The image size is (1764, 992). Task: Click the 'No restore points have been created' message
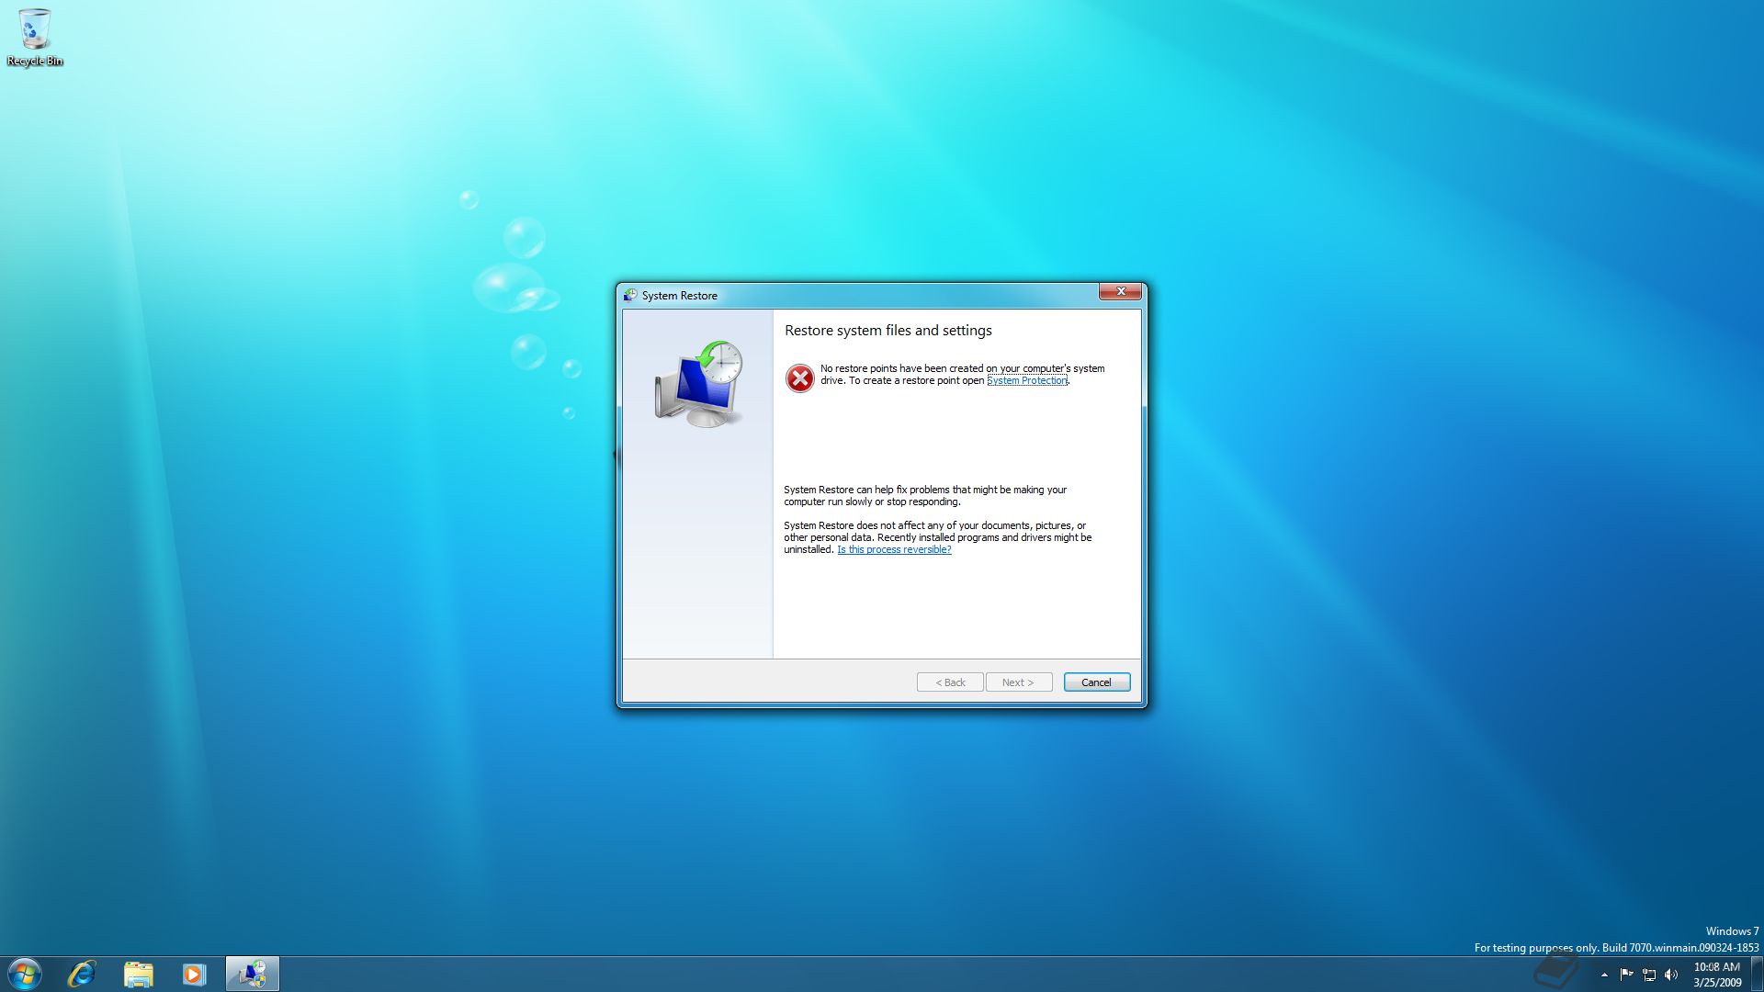tap(962, 375)
